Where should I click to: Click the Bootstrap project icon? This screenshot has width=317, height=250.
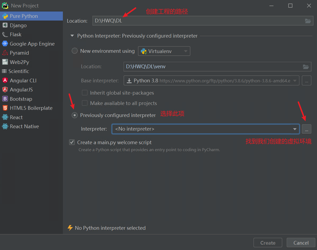(5, 99)
